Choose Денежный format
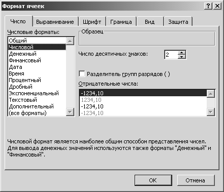Viewport: 224px width, 192px height. [37, 54]
